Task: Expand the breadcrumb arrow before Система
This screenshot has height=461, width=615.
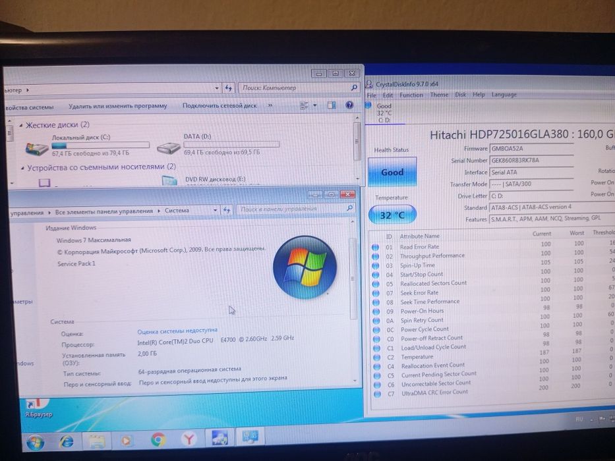Action: tap(159, 211)
